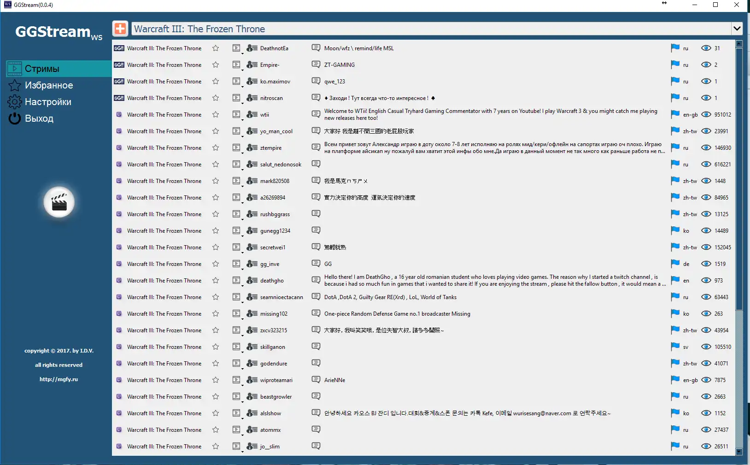The image size is (750, 465).
Task: Toggle favorite star for ko.maximov
Action: 216,81
